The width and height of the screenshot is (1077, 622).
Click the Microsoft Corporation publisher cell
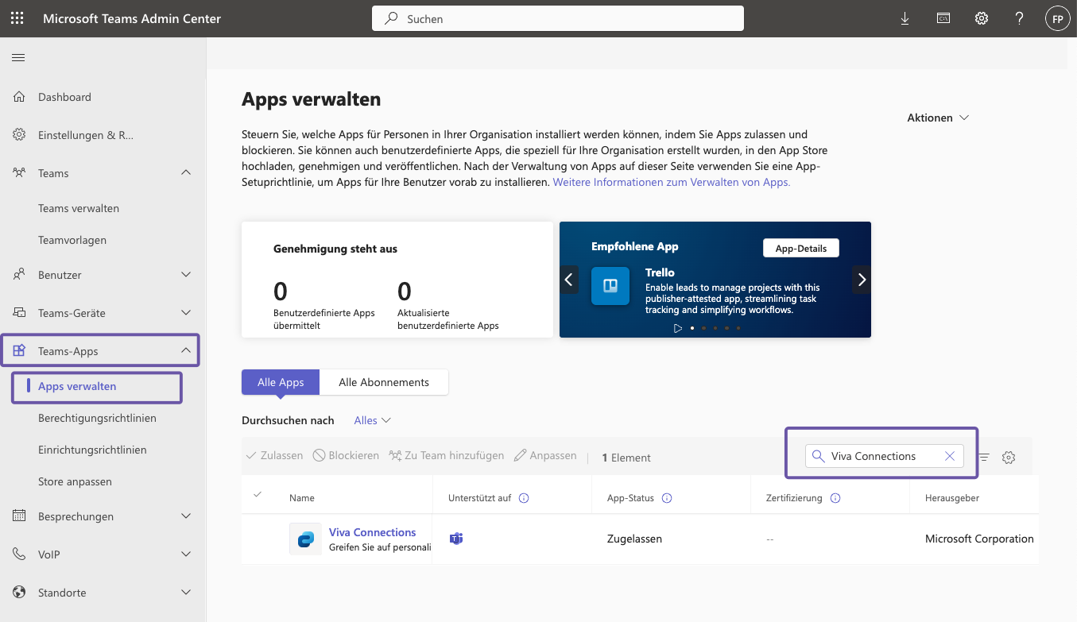pos(979,539)
